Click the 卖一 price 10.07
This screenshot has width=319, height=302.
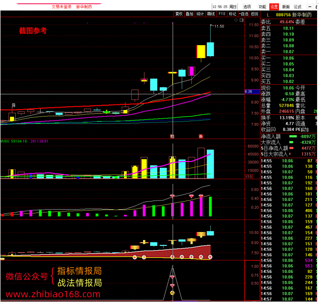tap(288, 52)
